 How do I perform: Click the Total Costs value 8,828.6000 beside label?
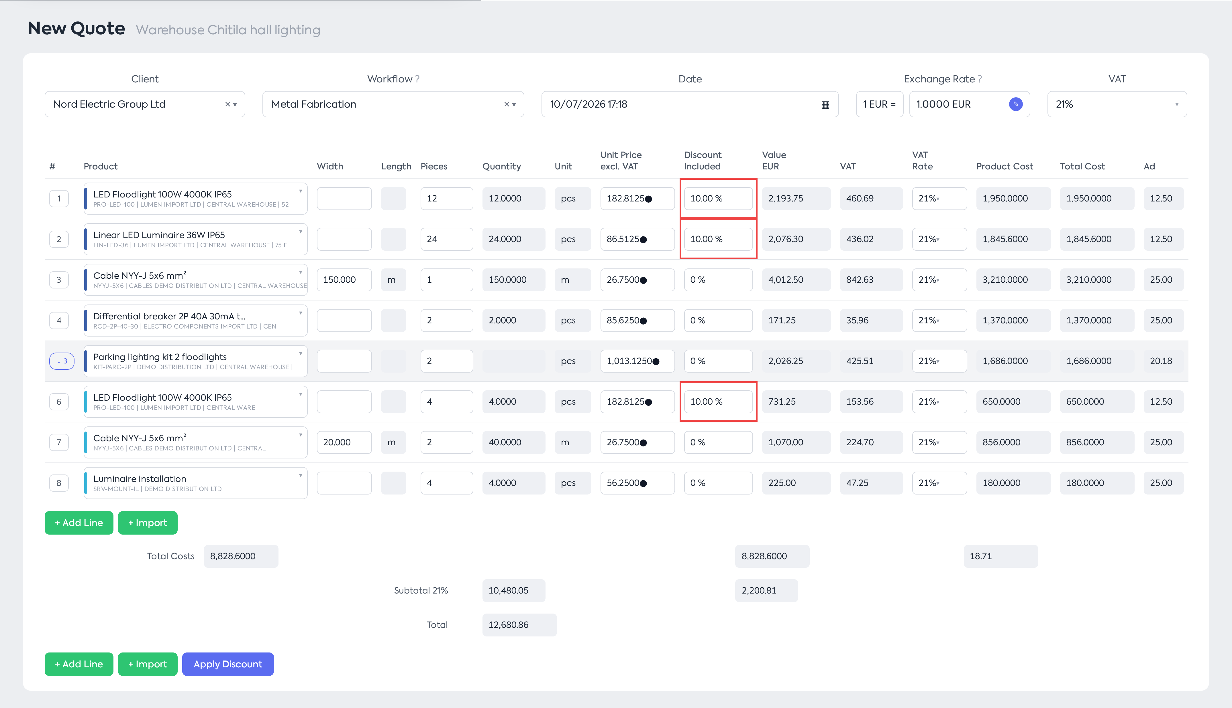pos(241,556)
